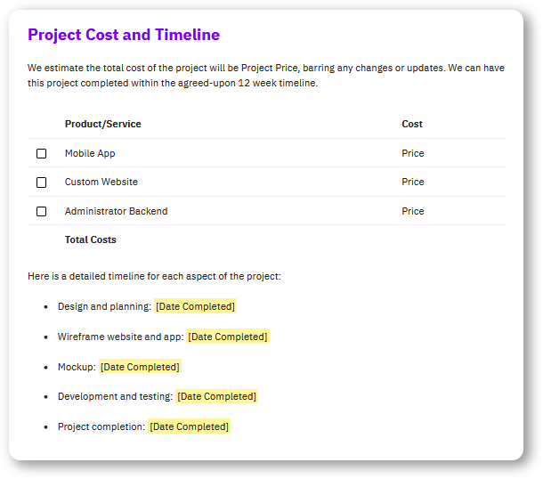Image resolution: width=543 pixels, height=479 pixels.
Task: Click the Mobile App row label
Action: (x=90, y=153)
